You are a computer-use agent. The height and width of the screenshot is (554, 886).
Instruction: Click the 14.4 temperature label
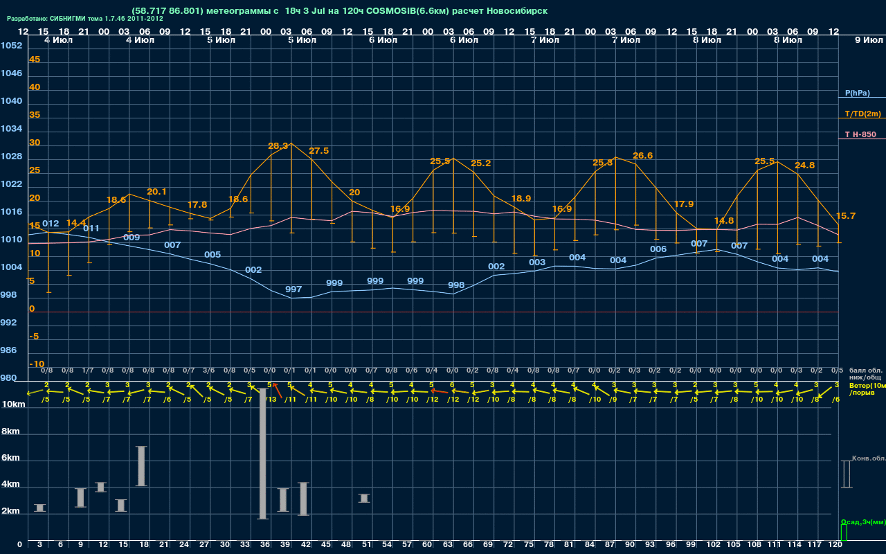coord(76,223)
